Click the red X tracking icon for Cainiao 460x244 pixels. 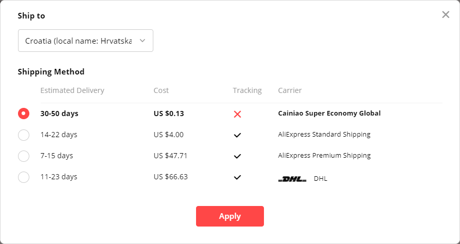tap(237, 114)
